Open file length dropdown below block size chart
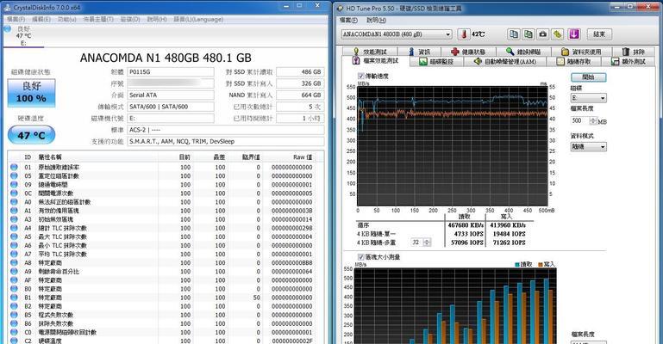This screenshot has height=344, width=663. [588, 342]
